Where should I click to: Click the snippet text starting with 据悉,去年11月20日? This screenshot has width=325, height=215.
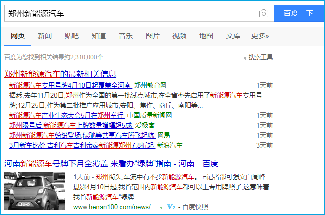coord(136,100)
